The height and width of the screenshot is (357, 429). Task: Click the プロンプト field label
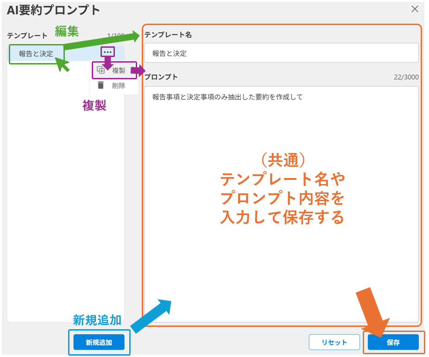click(161, 77)
